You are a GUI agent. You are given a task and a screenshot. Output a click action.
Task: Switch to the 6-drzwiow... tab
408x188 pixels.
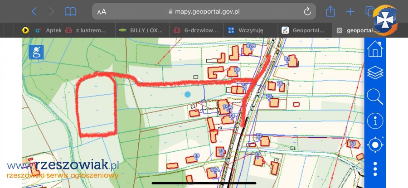pyautogui.click(x=196, y=30)
